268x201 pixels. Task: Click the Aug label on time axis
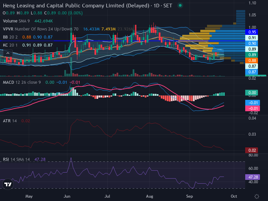point(149,196)
